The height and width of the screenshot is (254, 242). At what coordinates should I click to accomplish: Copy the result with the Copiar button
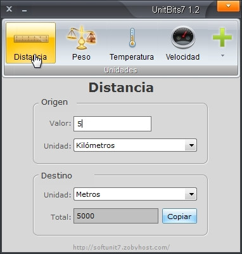(x=179, y=216)
